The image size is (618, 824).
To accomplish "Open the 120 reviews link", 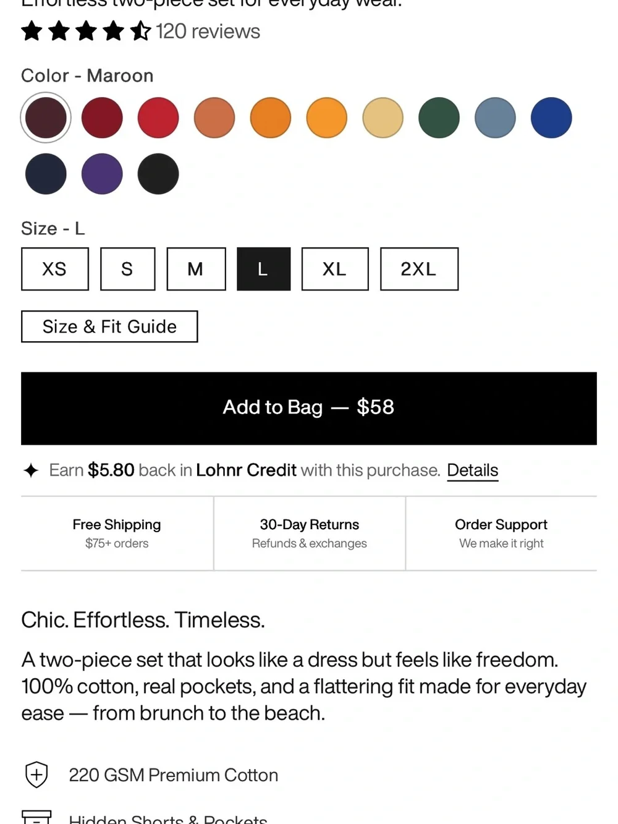I will coord(208,31).
